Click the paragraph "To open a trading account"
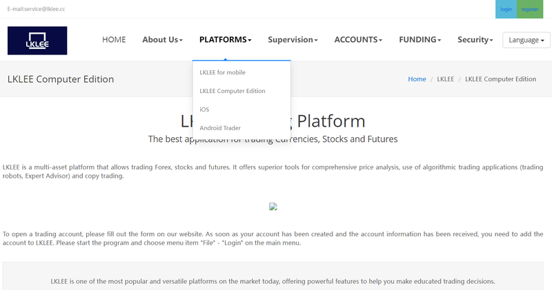Screen dimensions: 552x290 coord(273,238)
